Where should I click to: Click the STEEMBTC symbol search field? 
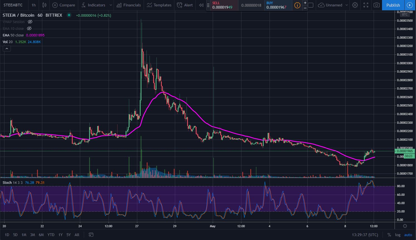pyautogui.click(x=13, y=5)
